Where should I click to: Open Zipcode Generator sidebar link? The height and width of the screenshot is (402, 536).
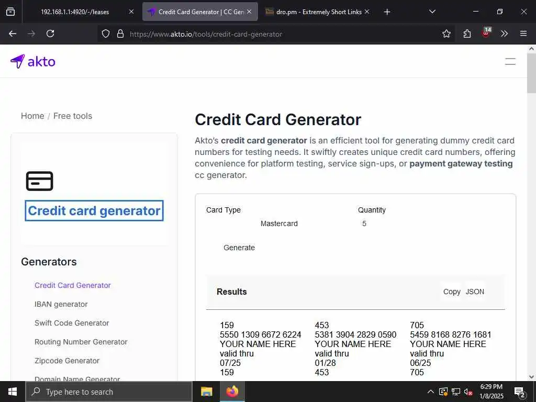[x=66, y=360]
